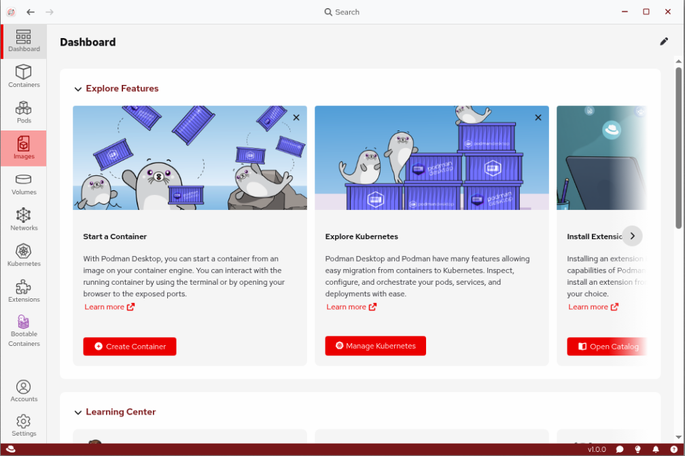Viewport: 685px width, 456px height.
Task: Collapse the Explore Features section
Action: (x=78, y=89)
